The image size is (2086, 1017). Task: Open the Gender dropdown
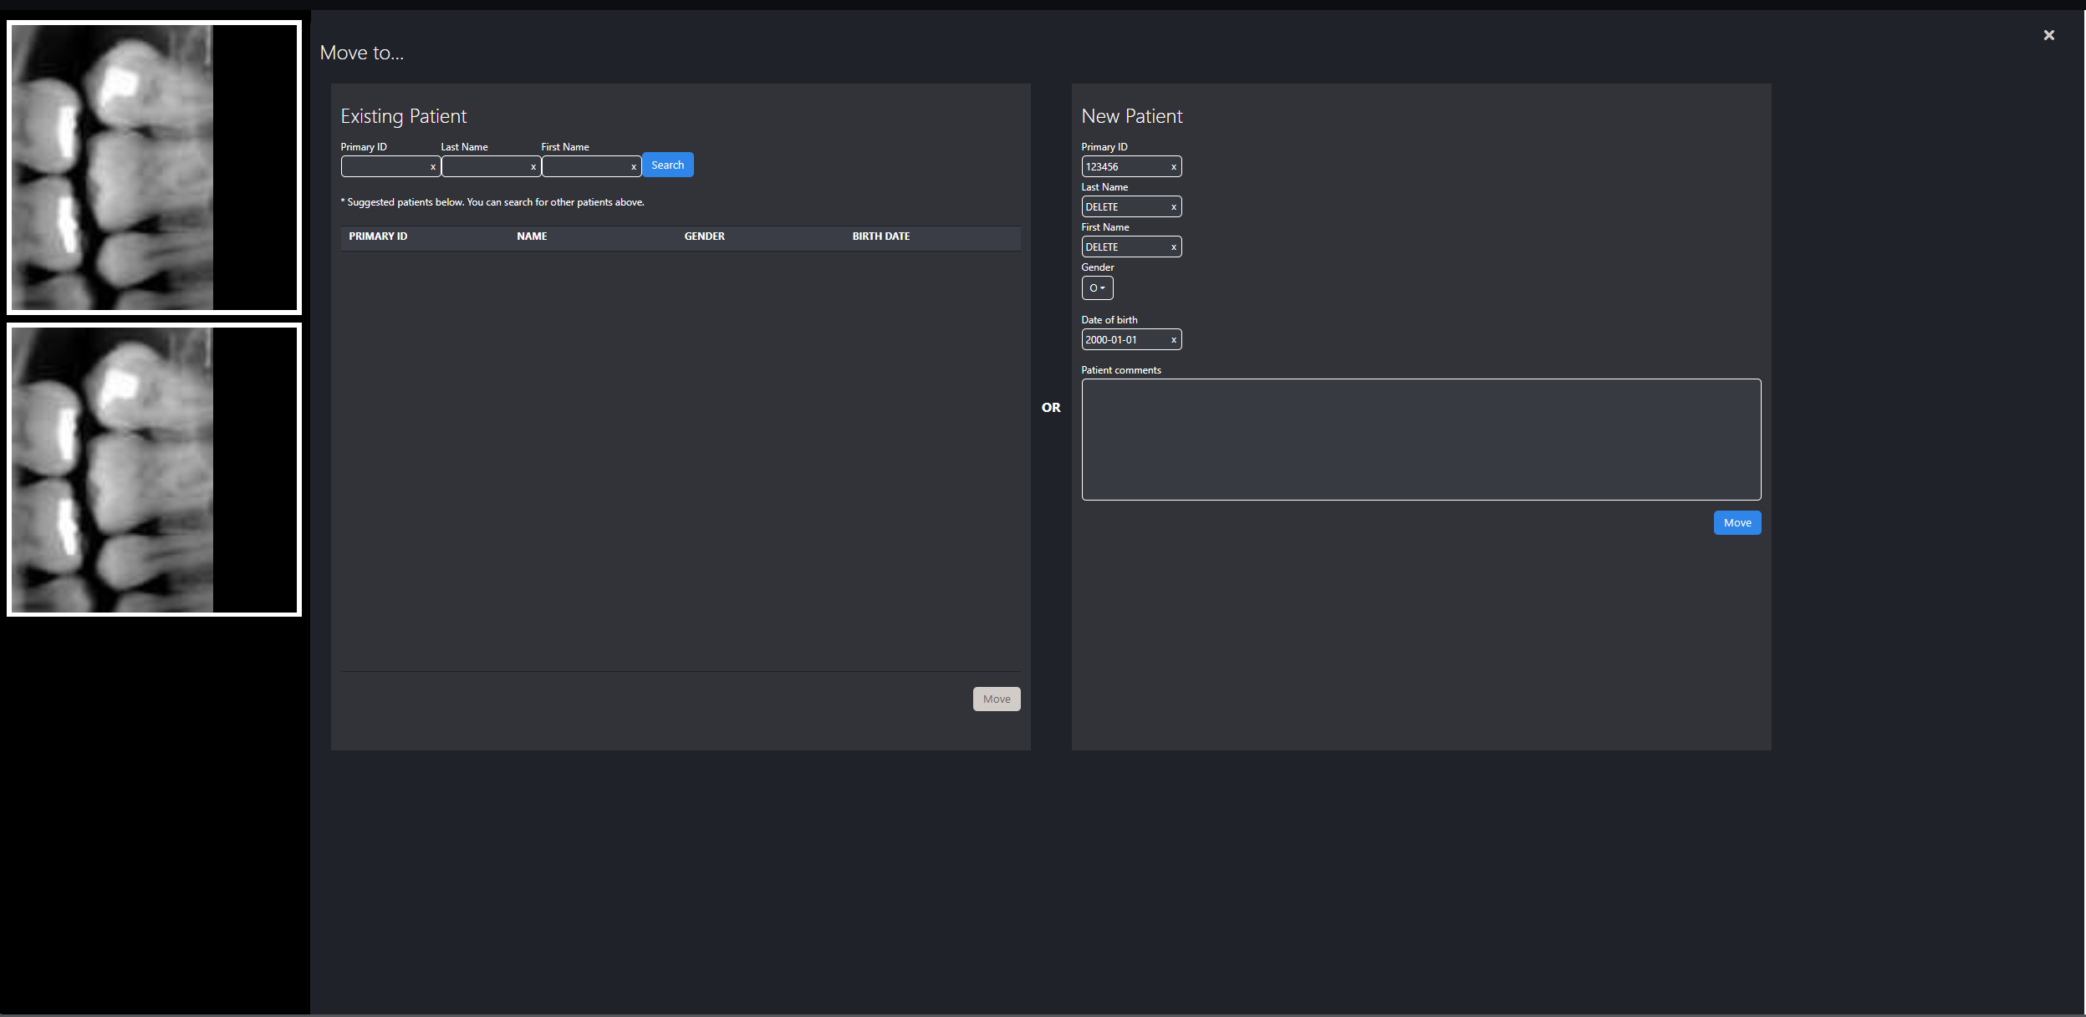[x=1097, y=287]
